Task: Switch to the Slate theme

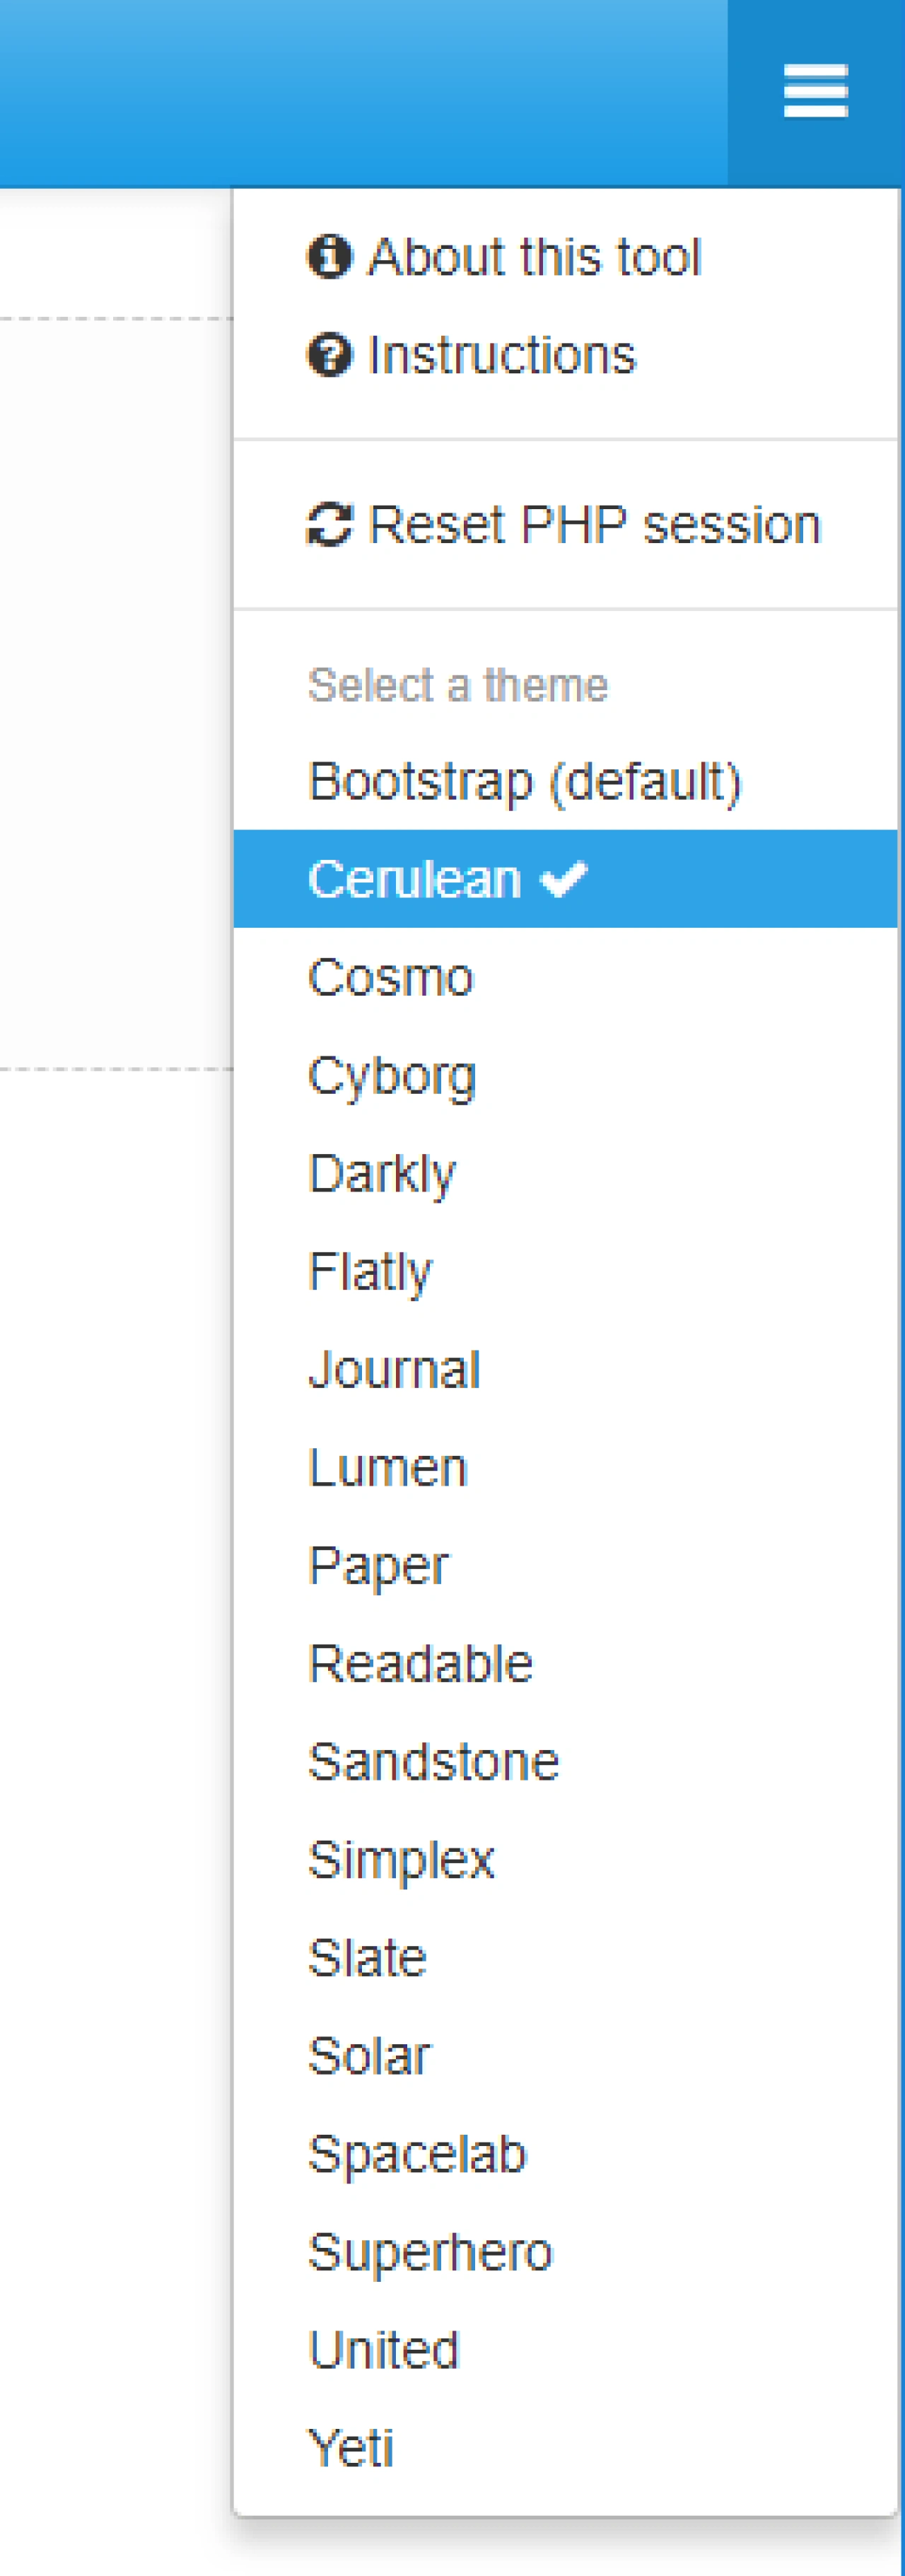Action: (x=366, y=1957)
